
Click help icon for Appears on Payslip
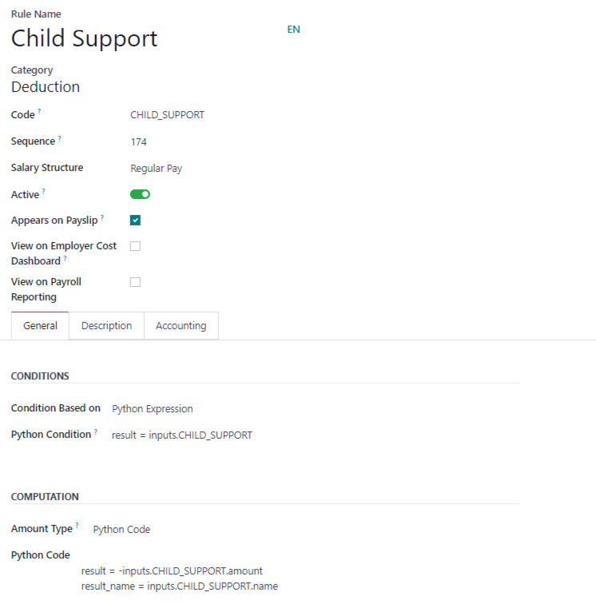102,217
